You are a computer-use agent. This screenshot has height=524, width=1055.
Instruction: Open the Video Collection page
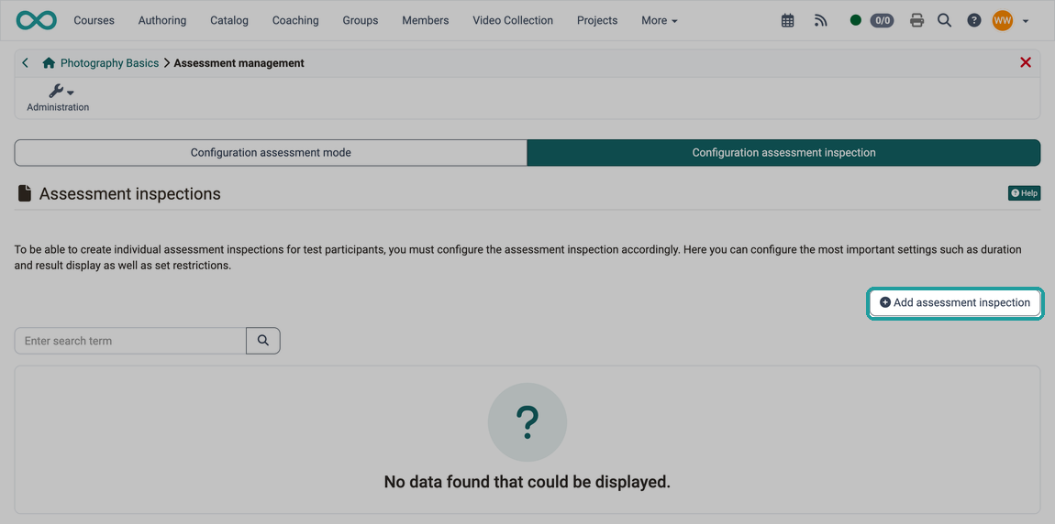[x=513, y=20]
